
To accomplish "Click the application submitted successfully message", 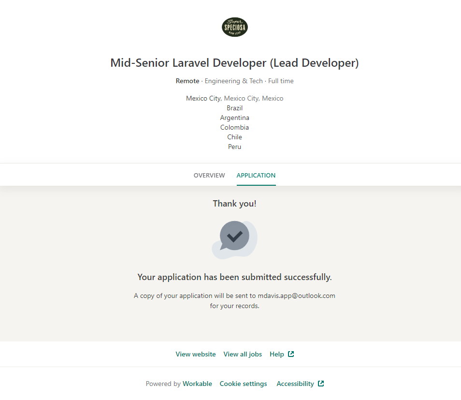I will click(x=234, y=277).
